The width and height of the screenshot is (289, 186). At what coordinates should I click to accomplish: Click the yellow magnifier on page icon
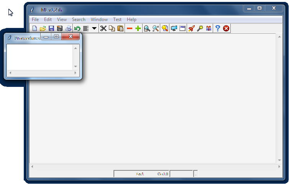click(165, 28)
